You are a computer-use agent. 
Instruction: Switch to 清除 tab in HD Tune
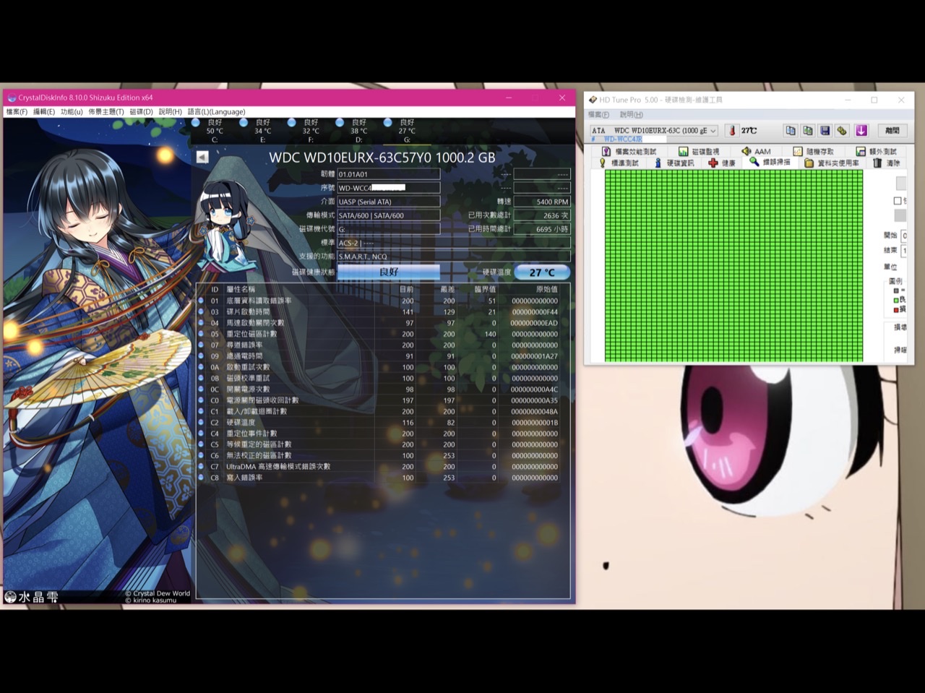pos(887,163)
